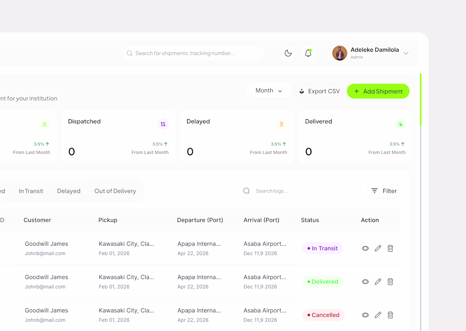Image resolution: width=466 pixels, height=331 pixels.
Task: Click the Dispatched card's purple icon
Action: click(x=163, y=124)
